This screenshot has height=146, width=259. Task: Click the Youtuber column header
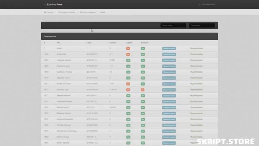click(144, 43)
